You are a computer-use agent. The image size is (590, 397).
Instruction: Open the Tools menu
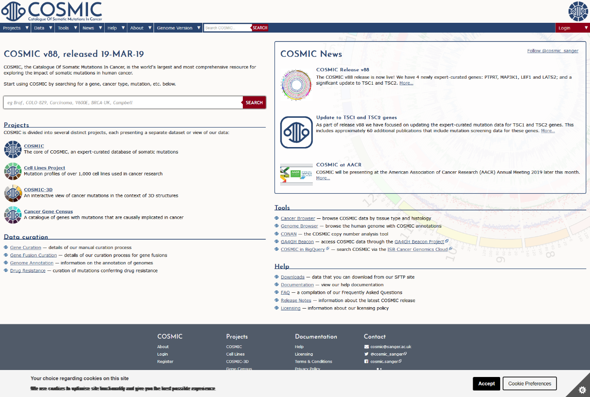pos(67,28)
